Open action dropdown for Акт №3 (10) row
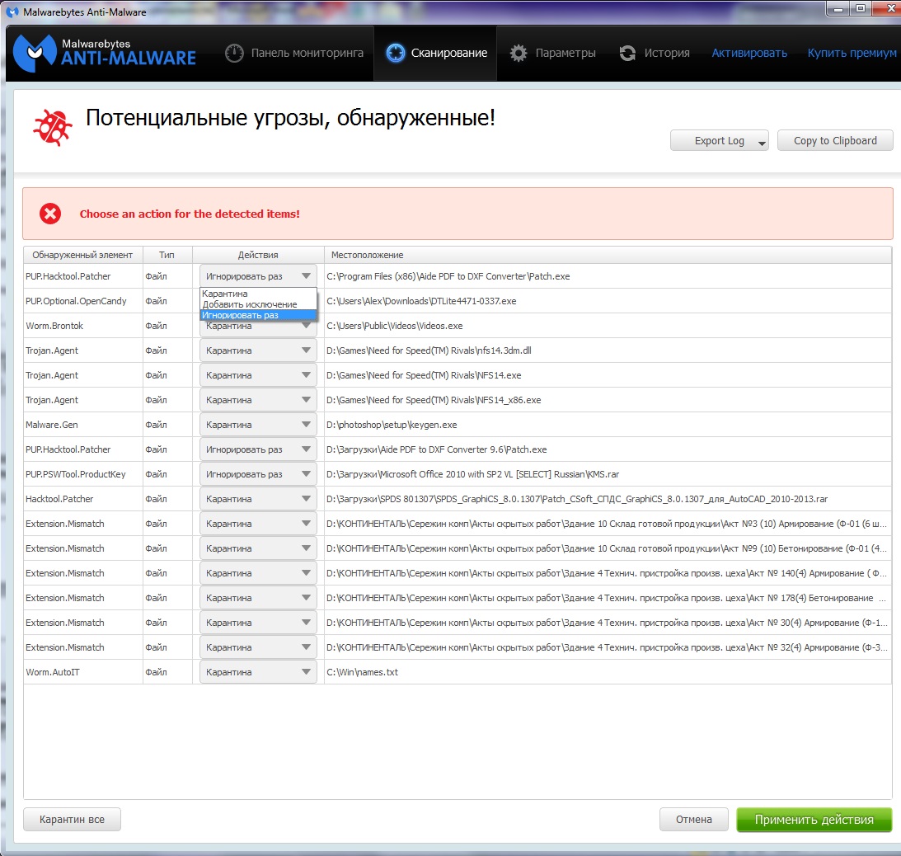The width and height of the screenshot is (901, 856). tap(258, 524)
